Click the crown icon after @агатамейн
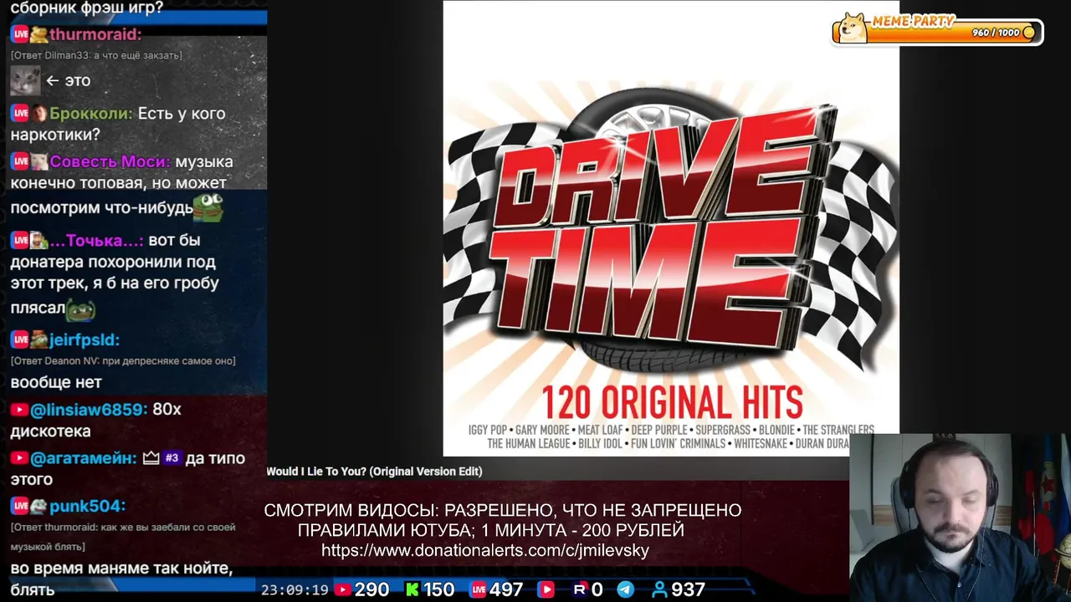 pyautogui.click(x=151, y=458)
